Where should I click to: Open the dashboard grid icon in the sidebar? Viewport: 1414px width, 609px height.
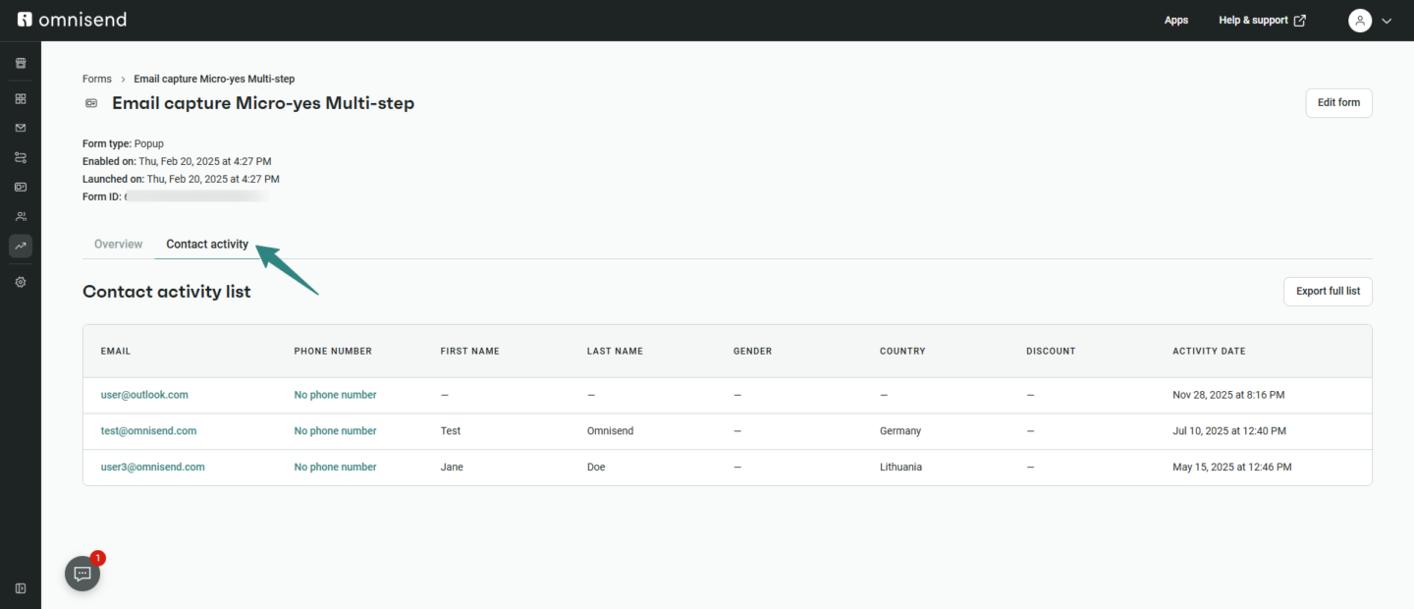(21, 99)
